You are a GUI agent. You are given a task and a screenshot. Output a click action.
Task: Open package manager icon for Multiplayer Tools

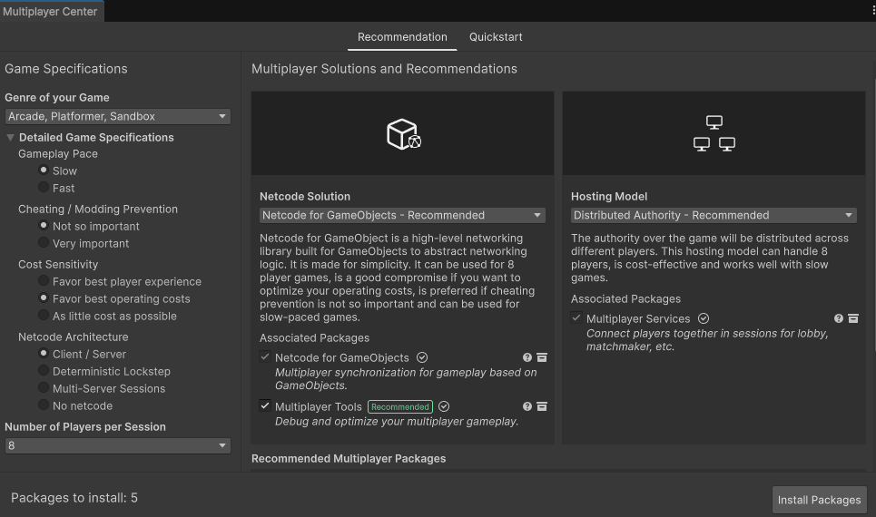542,407
